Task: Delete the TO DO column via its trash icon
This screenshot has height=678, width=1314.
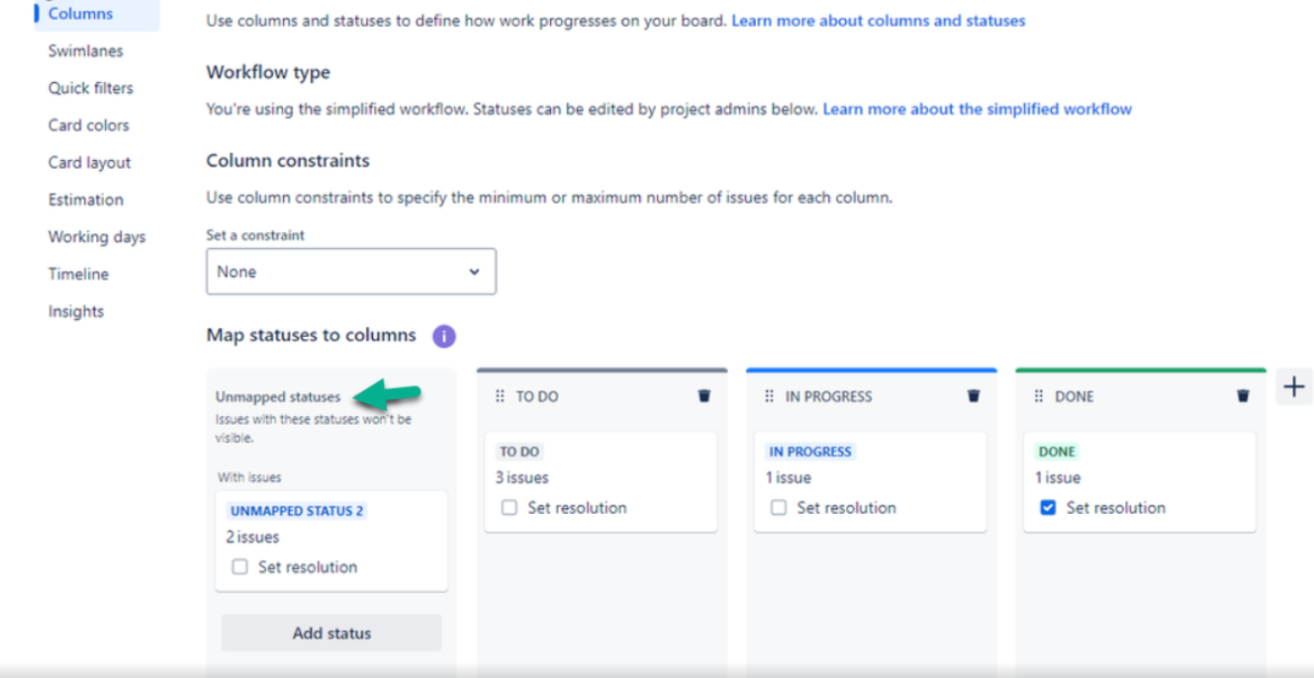Action: pos(704,395)
